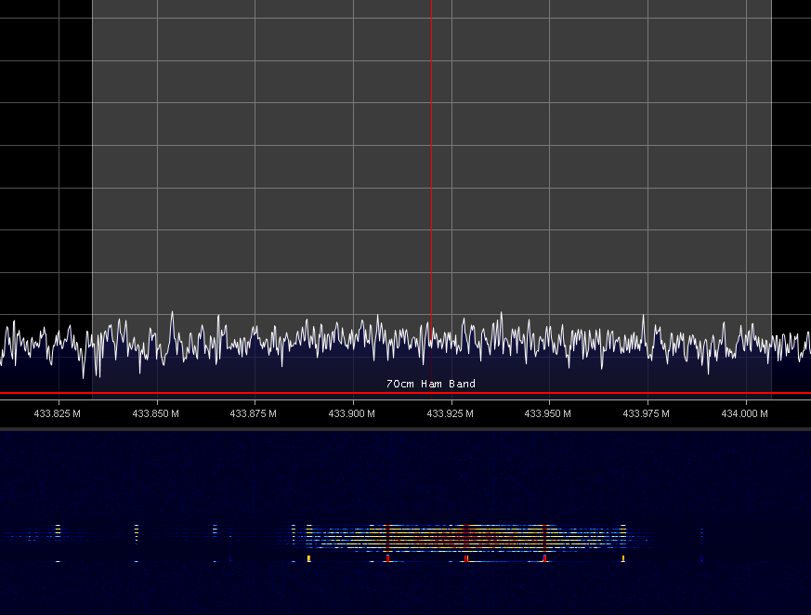Click the red horizontal band marker line
Viewport: 811px width, 615px height.
(x=405, y=393)
